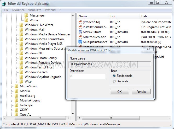Expand the Windows Script Host key
The width and height of the screenshot is (174, 129).
click(x=17, y=68)
